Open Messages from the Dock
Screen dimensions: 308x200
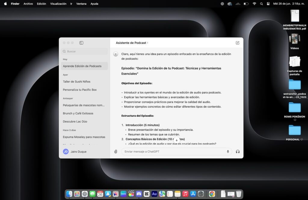(x=92, y=194)
